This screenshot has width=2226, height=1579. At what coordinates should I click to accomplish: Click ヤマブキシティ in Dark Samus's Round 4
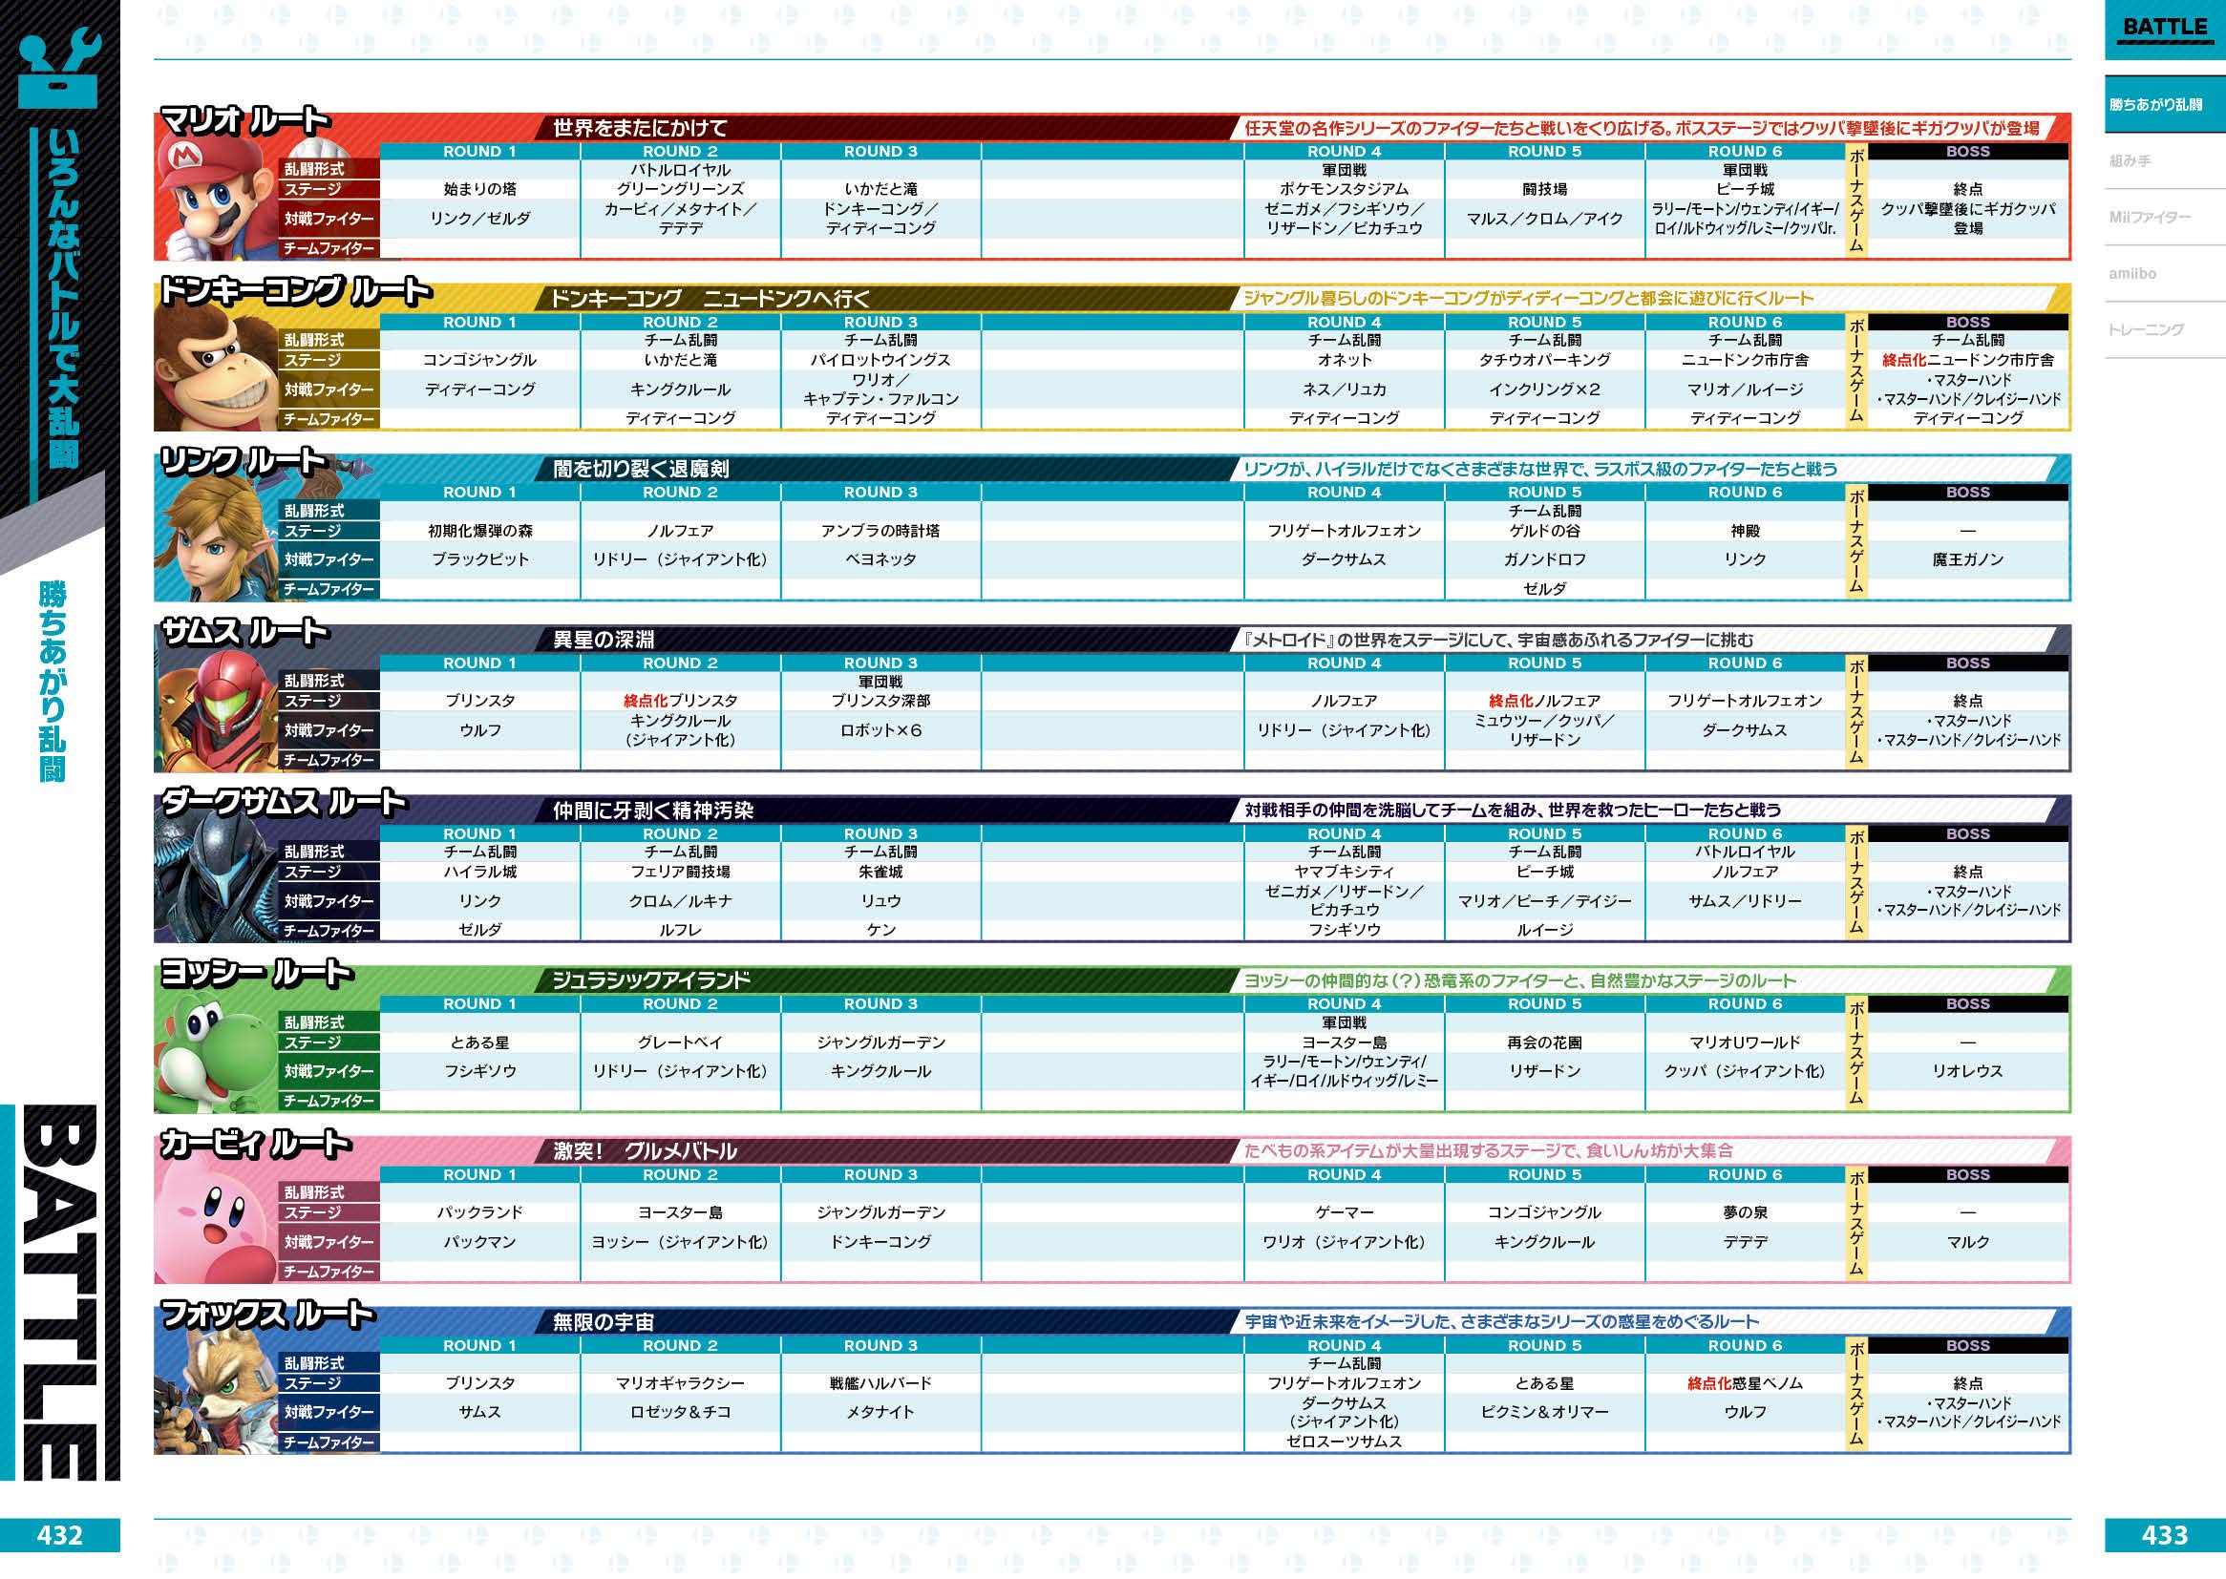click(1344, 873)
